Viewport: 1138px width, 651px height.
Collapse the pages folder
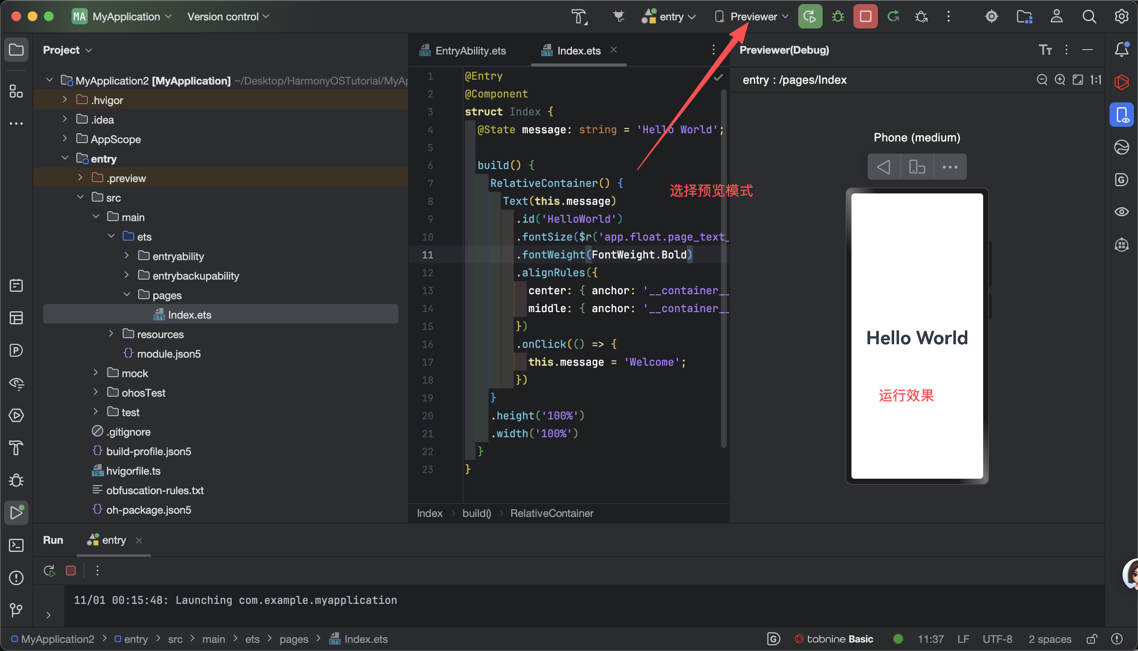click(x=127, y=295)
